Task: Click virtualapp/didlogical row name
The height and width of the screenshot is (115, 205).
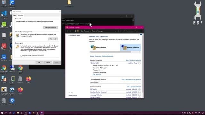Action: pos(96,95)
